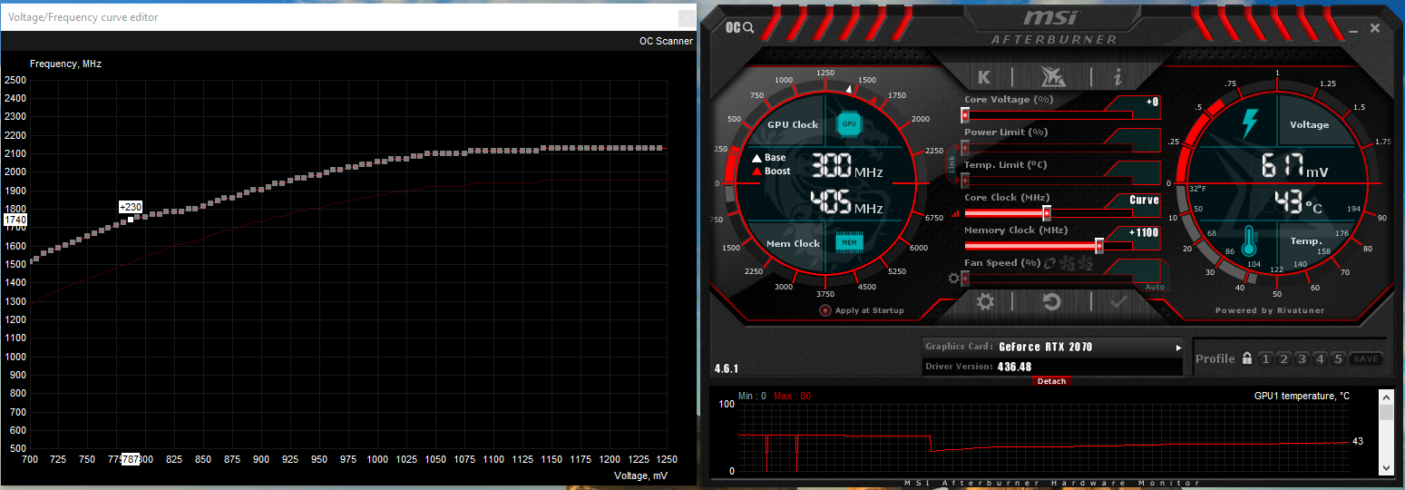Click the Min : 0 readout in monitor
This screenshot has width=1405, height=490.
click(753, 397)
